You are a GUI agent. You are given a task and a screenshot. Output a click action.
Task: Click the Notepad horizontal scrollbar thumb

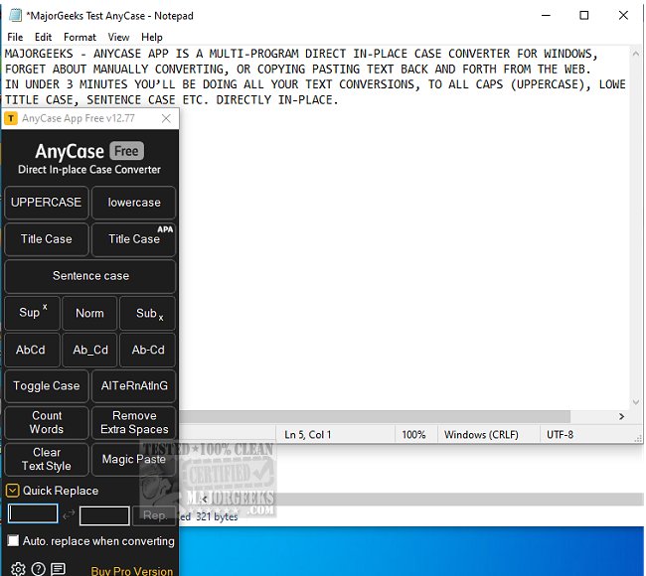click(x=375, y=416)
